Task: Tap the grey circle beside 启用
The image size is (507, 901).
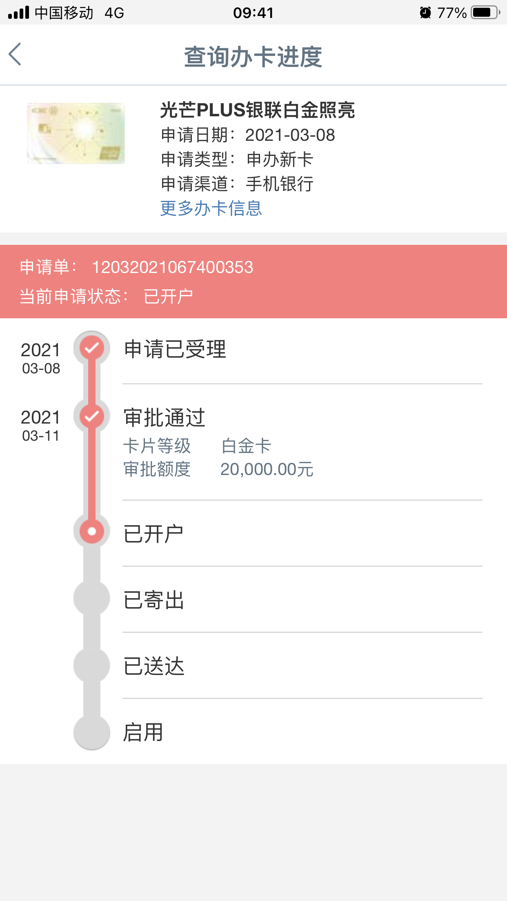Action: click(92, 732)
